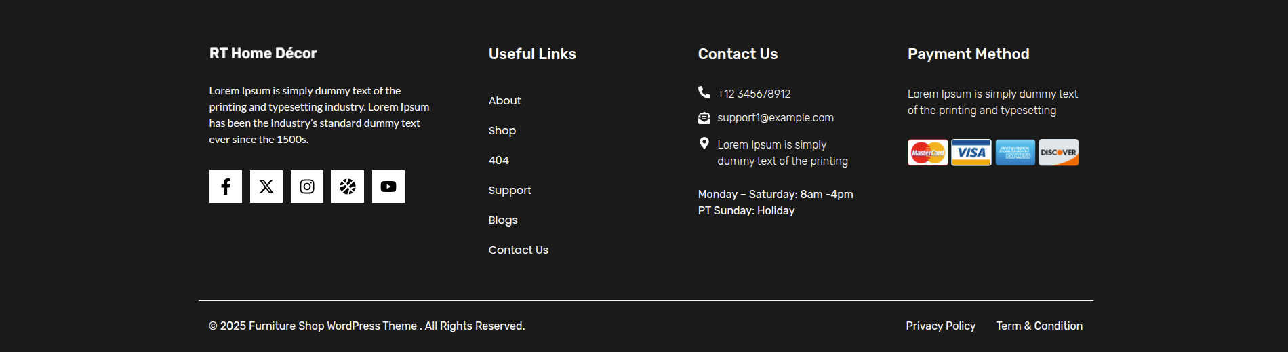Open the Dribbble social icon

[348, 187]
